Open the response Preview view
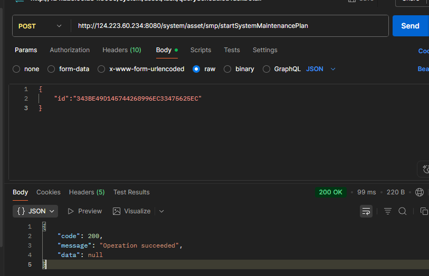Image resolution: width=429 pixels, height=276 pixels. [84, 211]
